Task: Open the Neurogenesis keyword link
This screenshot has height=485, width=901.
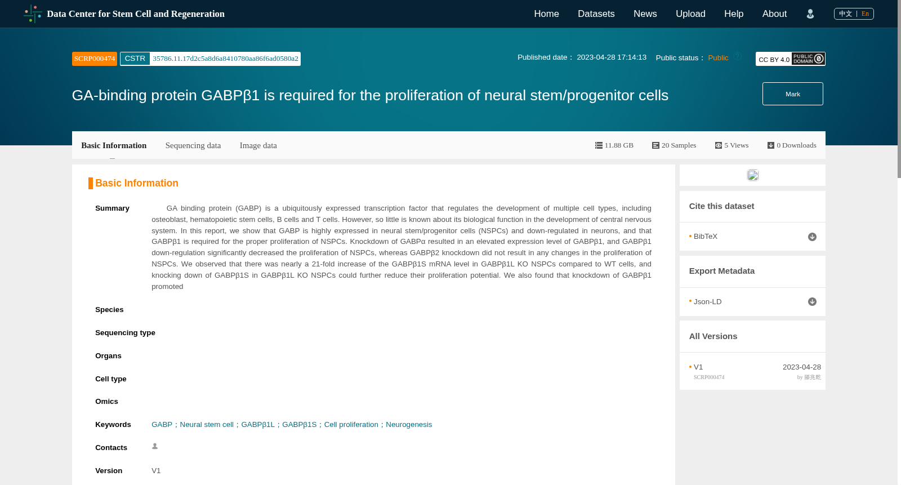Action: pos(409,425)
